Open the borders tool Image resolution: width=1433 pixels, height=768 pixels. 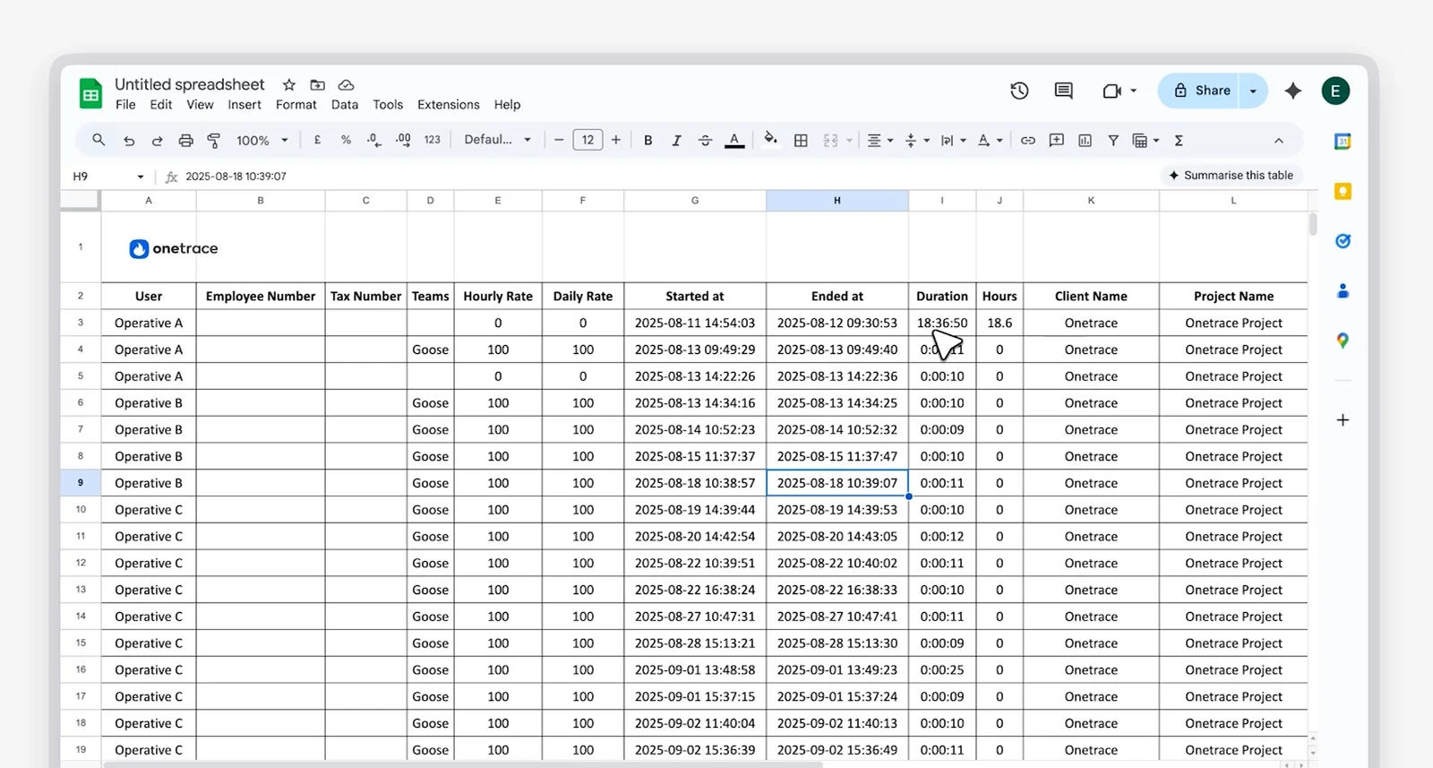tap(801, 141)
